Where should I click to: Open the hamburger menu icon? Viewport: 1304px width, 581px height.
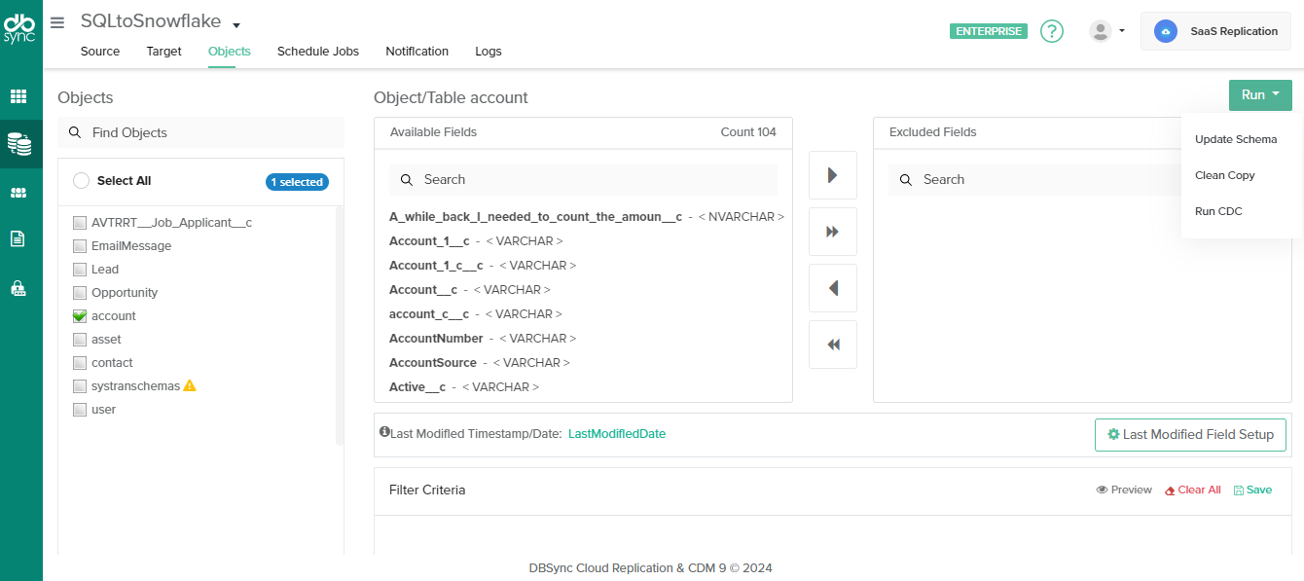pyautogui.click(x=57, y=21)
